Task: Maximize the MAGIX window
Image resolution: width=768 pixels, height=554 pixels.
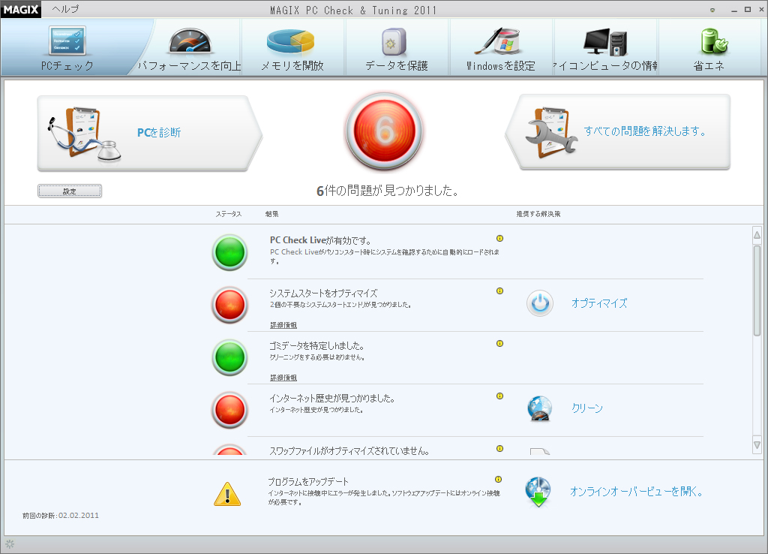Action: [x=748, y=9]
